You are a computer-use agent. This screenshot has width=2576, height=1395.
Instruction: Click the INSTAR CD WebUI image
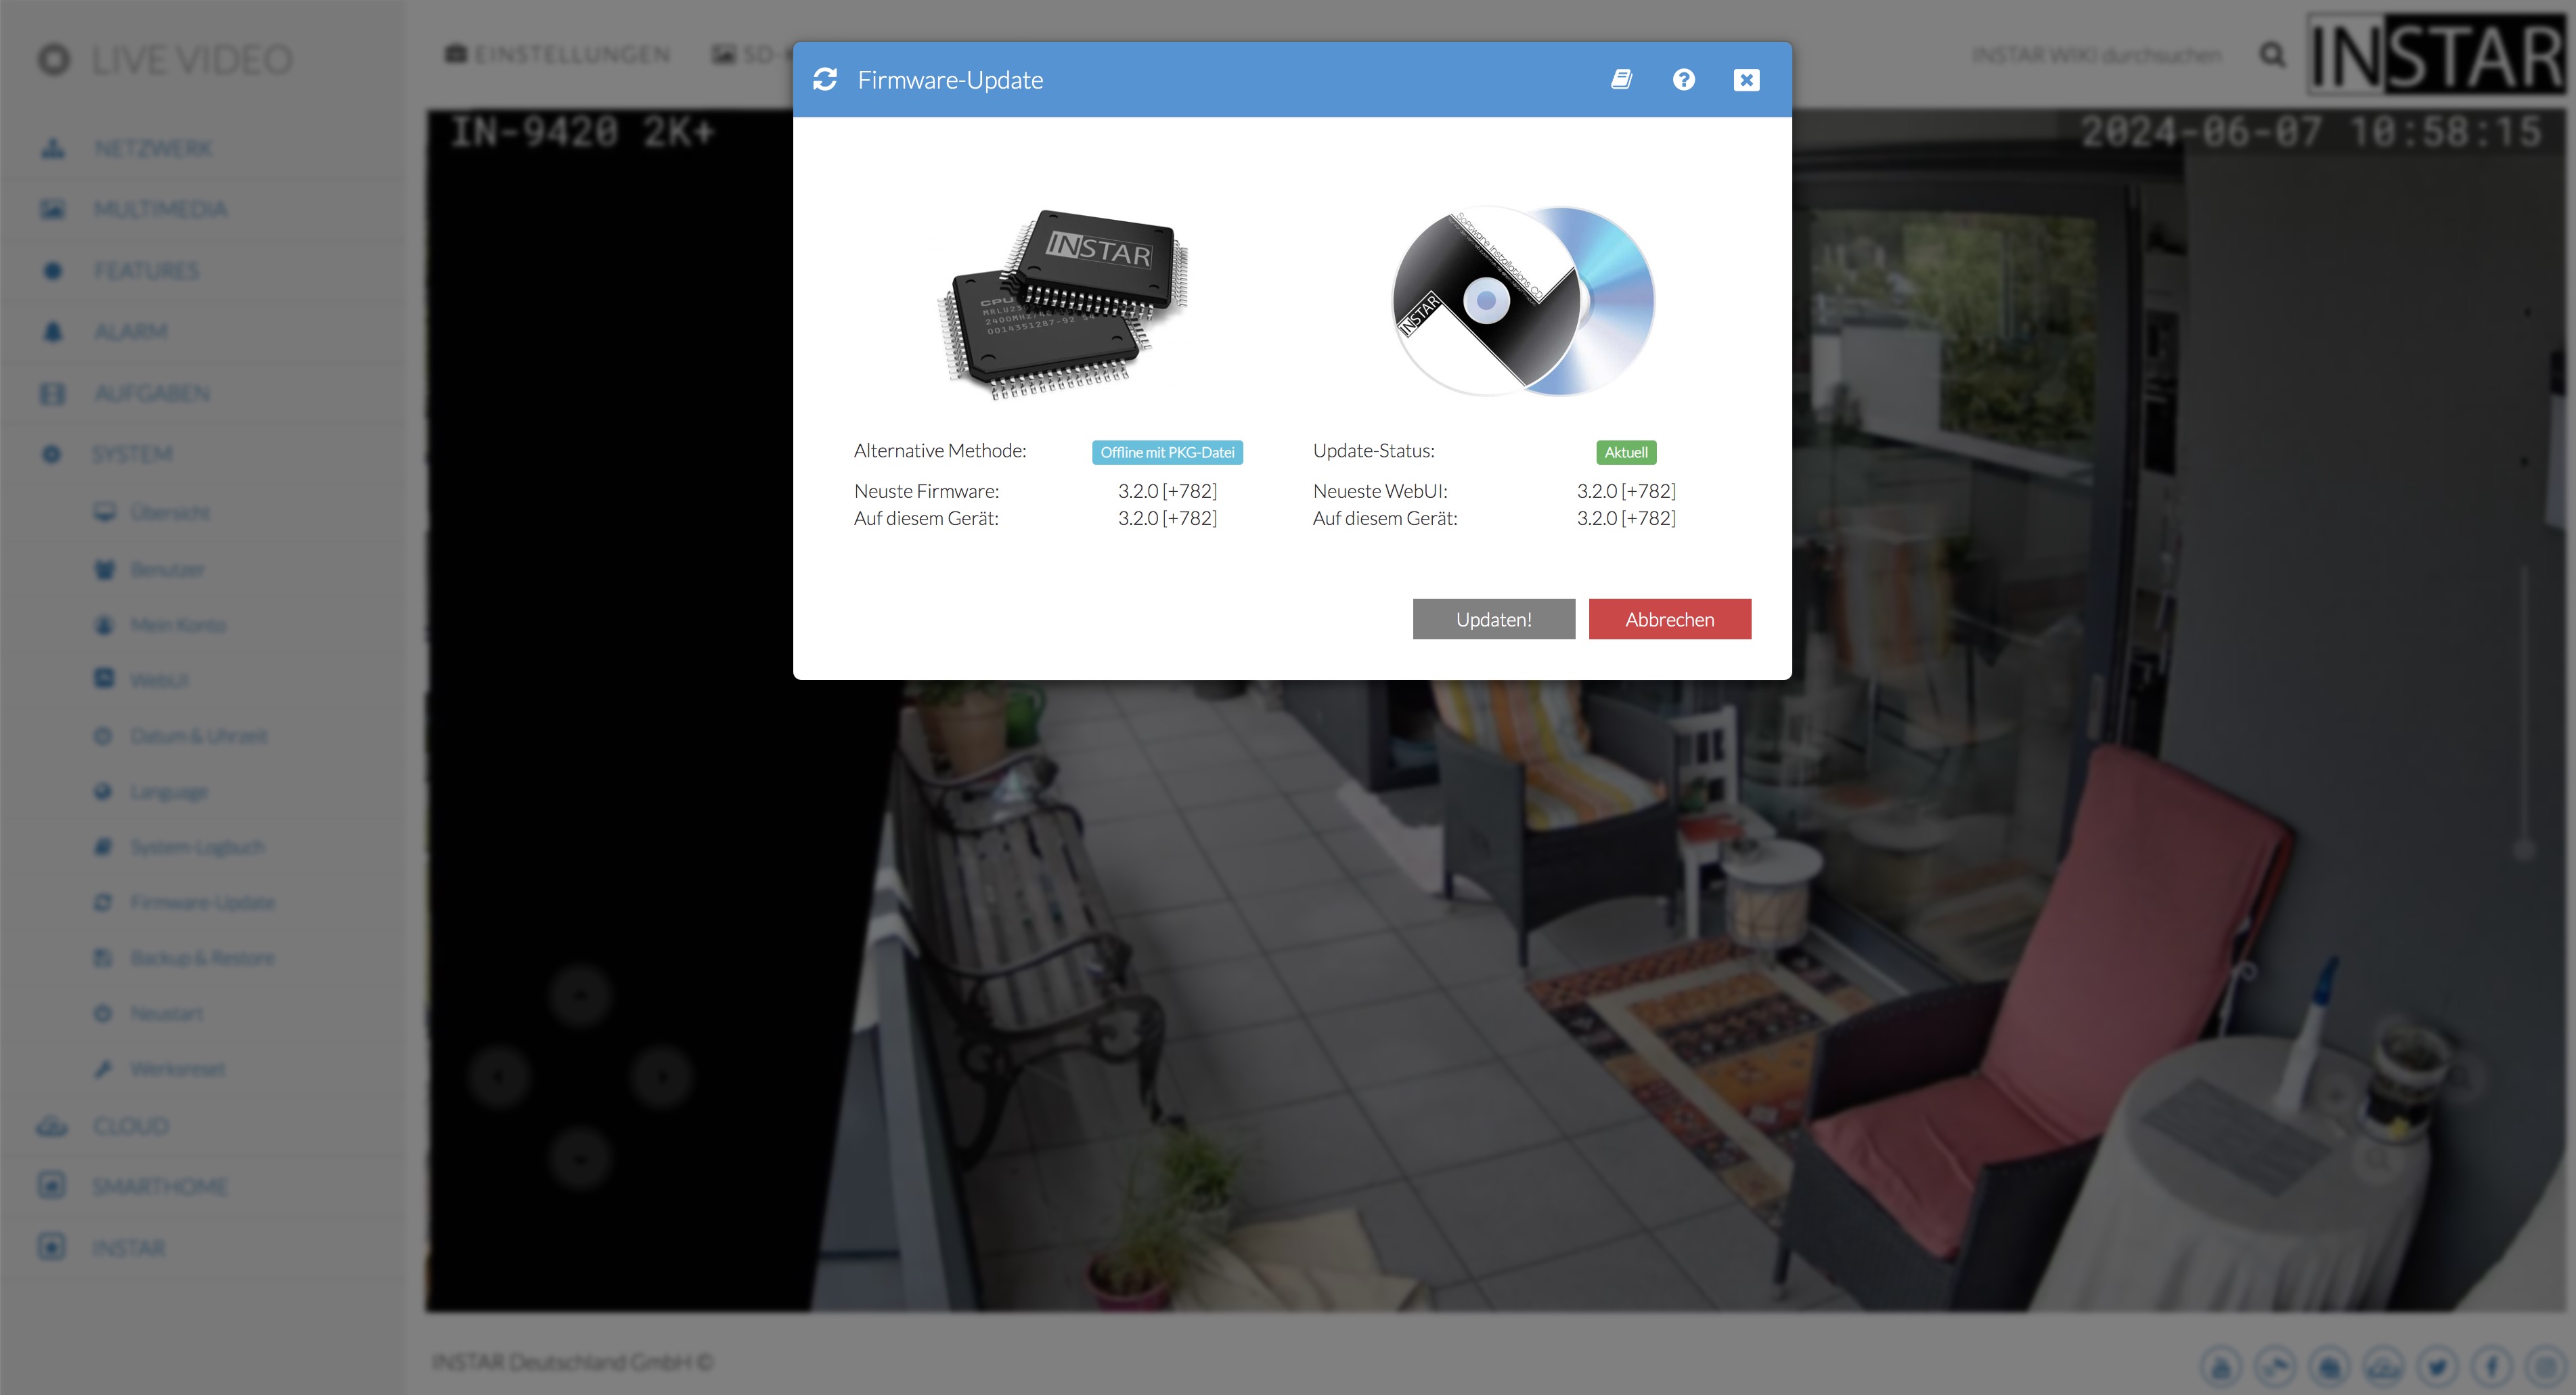[1523, 301]
